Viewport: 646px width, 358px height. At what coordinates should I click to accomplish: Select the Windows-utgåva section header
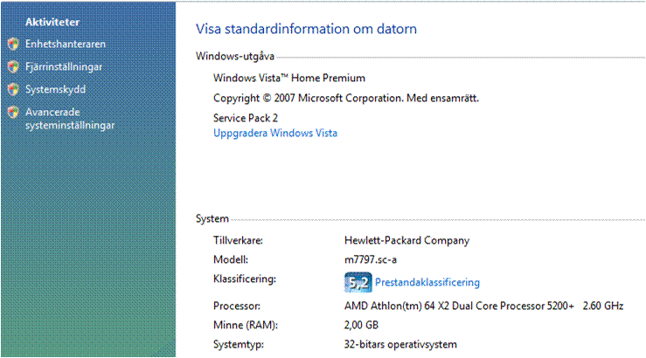click(x=235, y=57)
